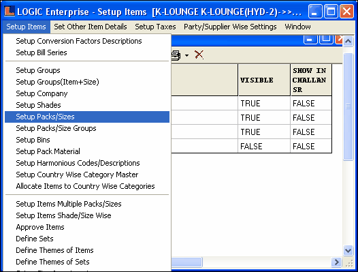Select Setup Shades

[87, 105]
